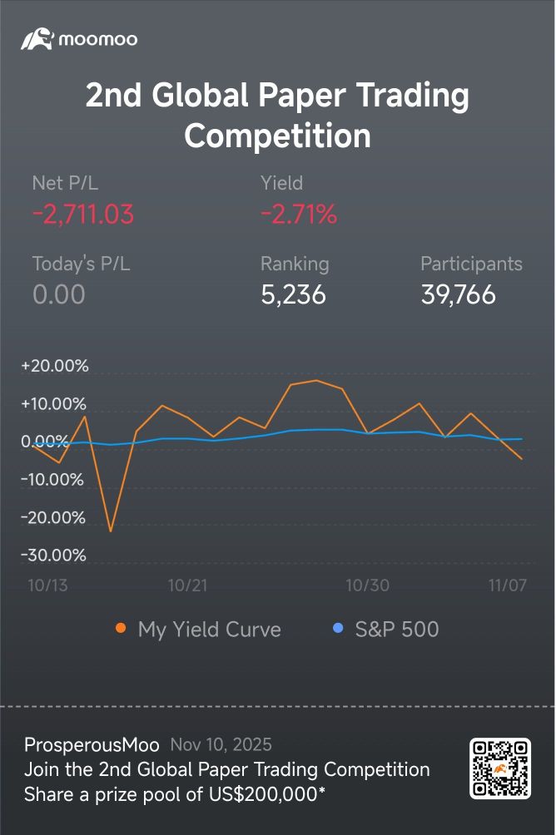This screenshot has width=556, height=835.
Task: Select the S&P 500 legend label
Action: 396,630
